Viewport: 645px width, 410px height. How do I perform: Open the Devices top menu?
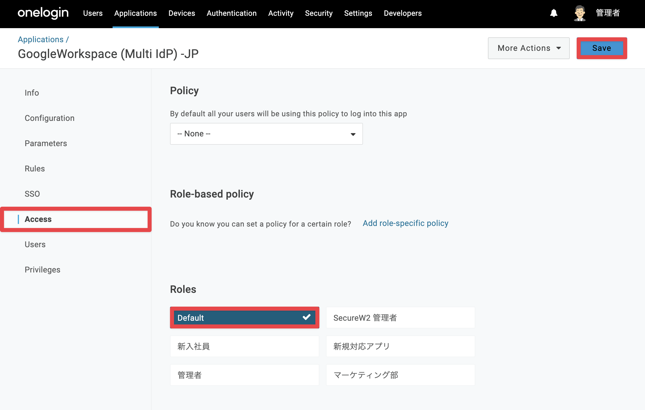[182, 13]
